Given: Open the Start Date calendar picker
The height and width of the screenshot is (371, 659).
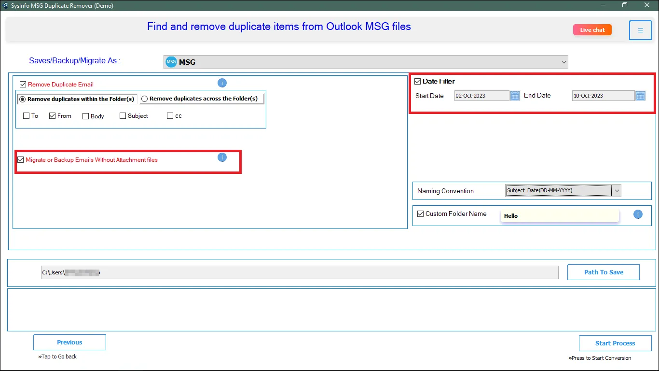Looking at the screenshot, I should pyautogui.click(x=515, y=96).
